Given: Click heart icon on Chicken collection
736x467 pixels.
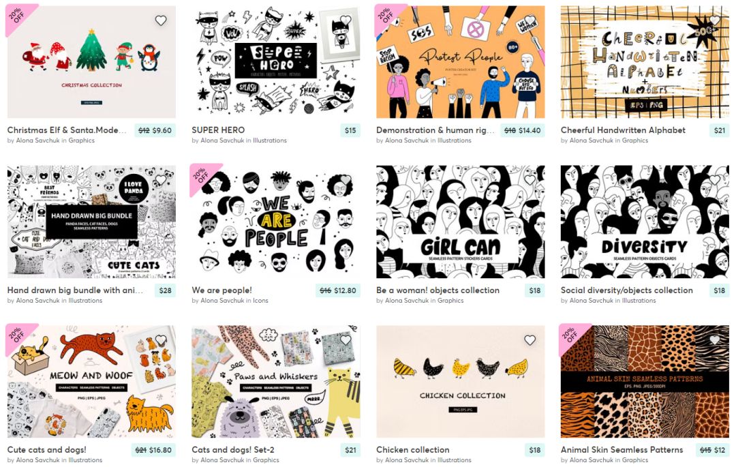Looking at the screenshot, I should point(530,340).
